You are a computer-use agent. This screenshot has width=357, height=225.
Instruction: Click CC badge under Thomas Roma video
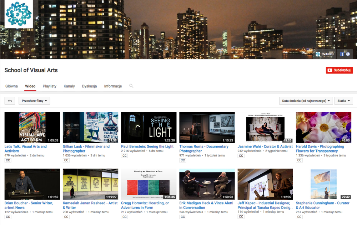pyautogui.click(x=183, y=160)
